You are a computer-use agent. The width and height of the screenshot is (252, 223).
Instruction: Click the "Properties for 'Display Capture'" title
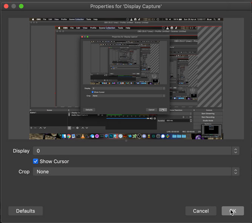tap(126, 6)
